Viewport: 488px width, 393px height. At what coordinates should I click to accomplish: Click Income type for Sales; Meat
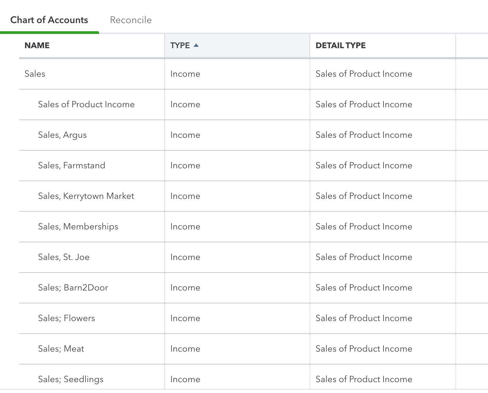(185, 349)
